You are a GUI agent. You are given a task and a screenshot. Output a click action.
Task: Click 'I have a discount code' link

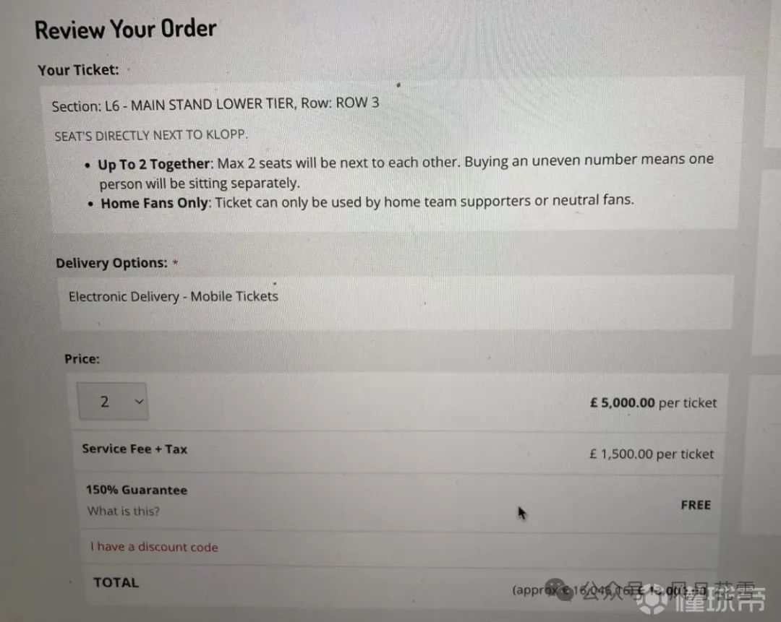(154, 547)
